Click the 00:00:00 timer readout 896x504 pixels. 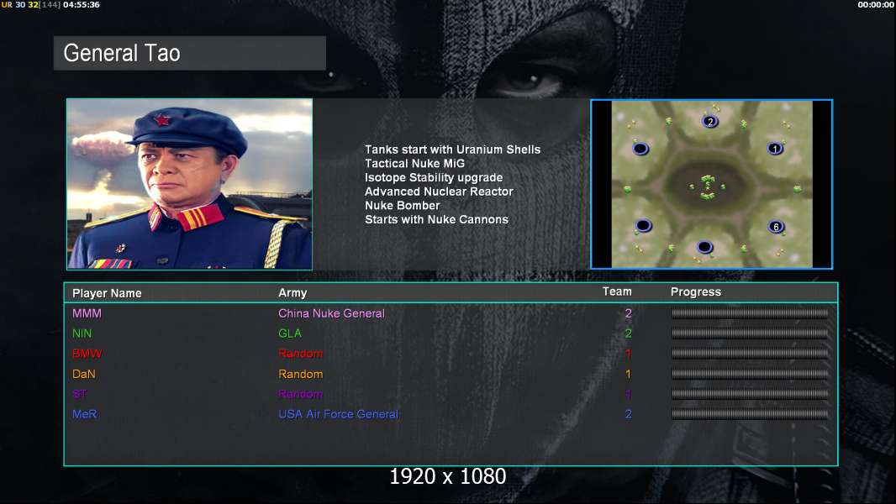(x=876, y=4)
